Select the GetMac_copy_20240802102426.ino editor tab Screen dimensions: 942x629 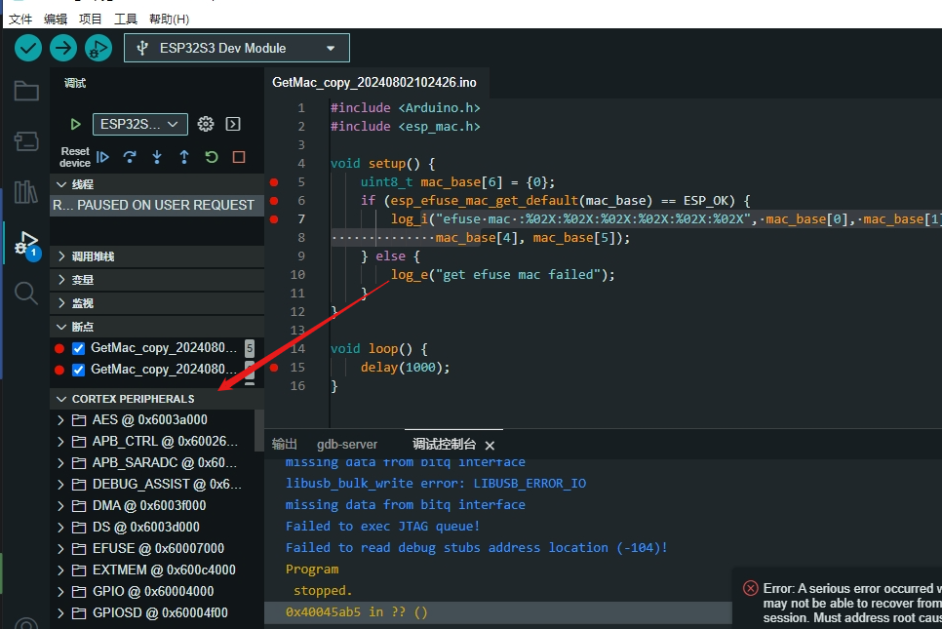coord(374,83)
